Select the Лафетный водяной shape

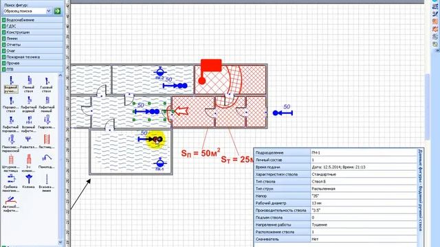[x=29, y=104]
